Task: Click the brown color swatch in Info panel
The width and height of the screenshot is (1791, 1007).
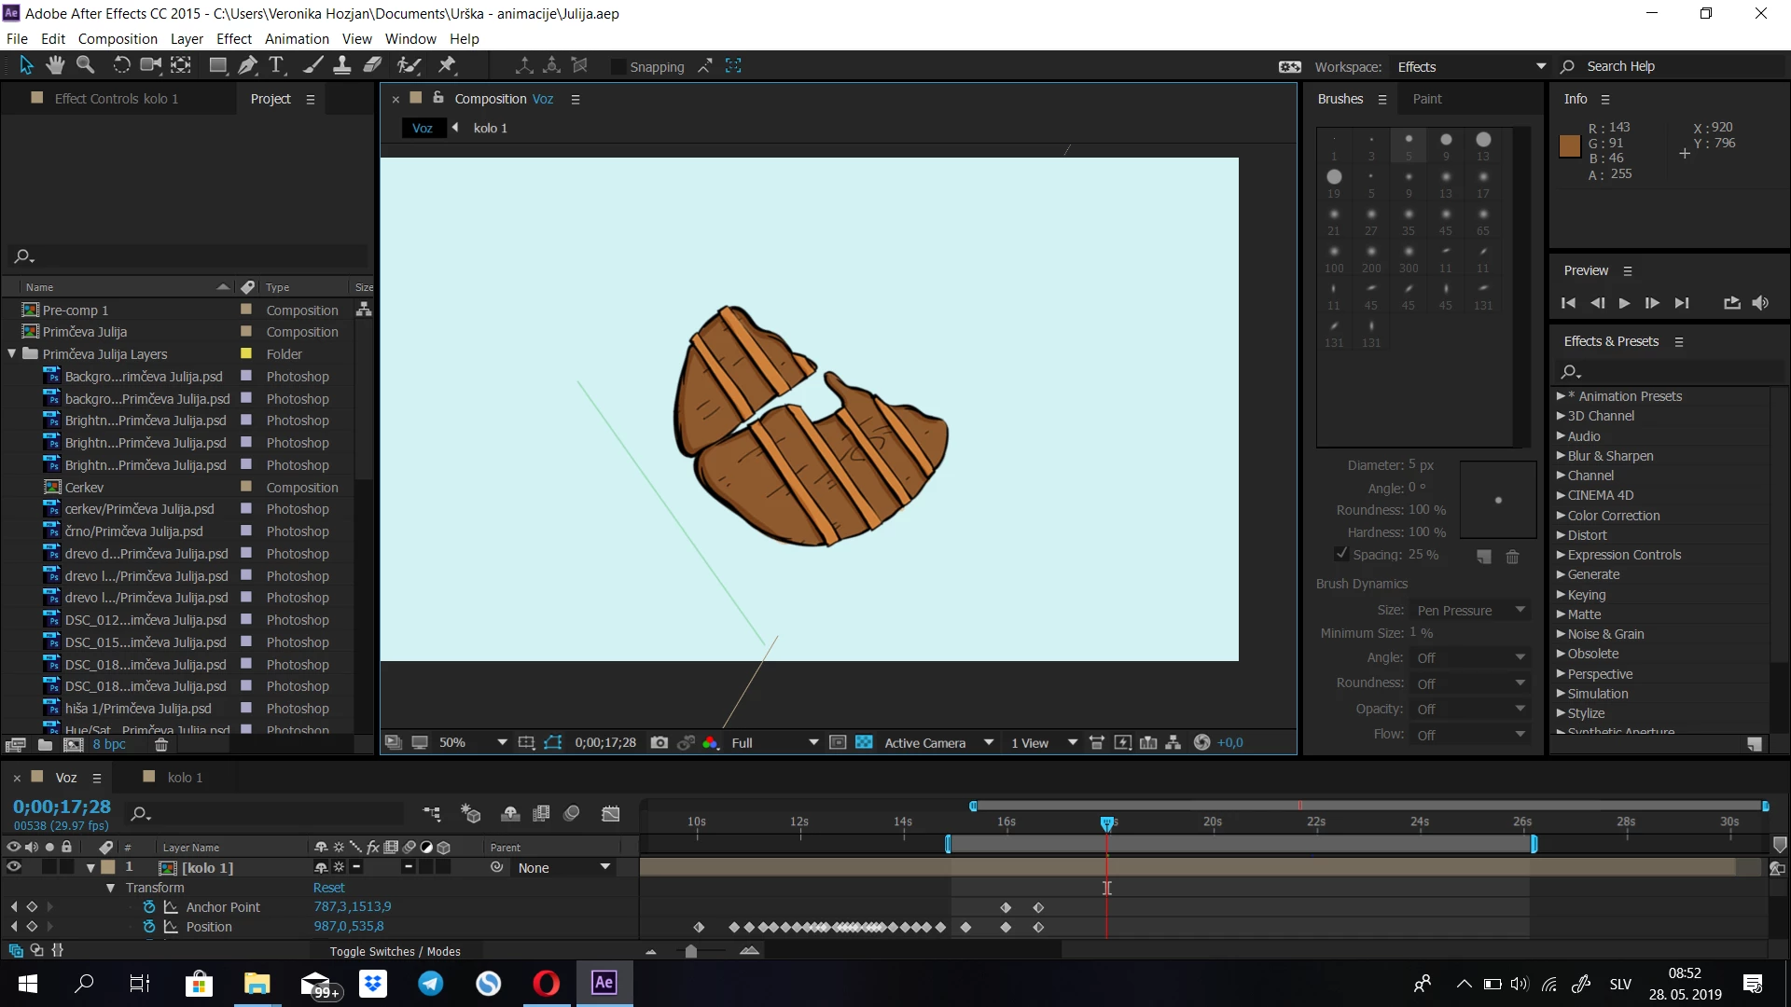Action: click(1570, 145)
